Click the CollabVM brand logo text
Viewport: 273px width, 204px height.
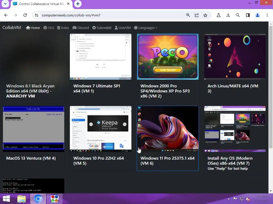click(12, 28)
